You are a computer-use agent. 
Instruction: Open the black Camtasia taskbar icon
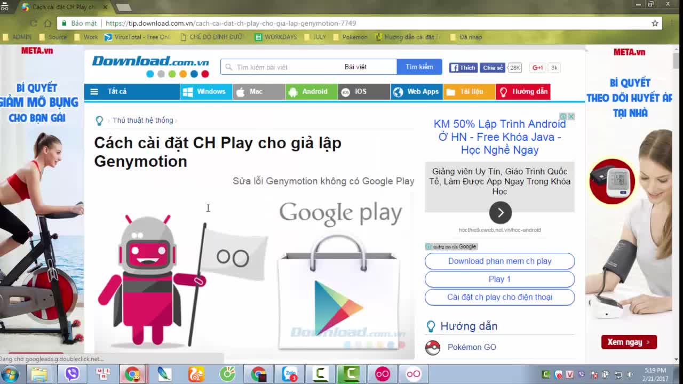(320, 374)
